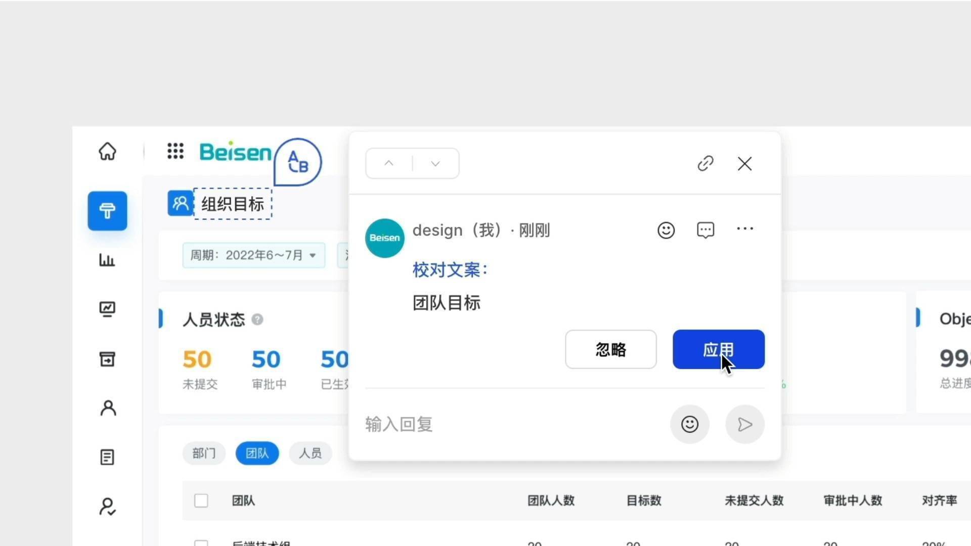This screenshot has height=546, width=971.
Task: Open the nine-dot app grid launcher
Action: [175, 151]
